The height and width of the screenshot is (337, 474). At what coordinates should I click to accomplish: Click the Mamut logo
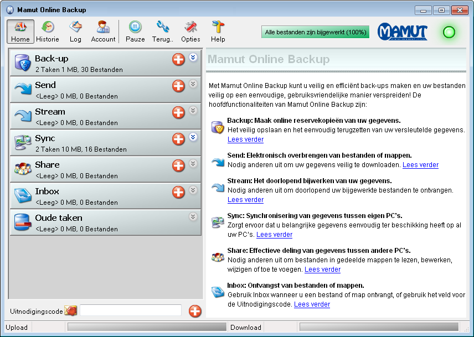(x=403, y=32)
